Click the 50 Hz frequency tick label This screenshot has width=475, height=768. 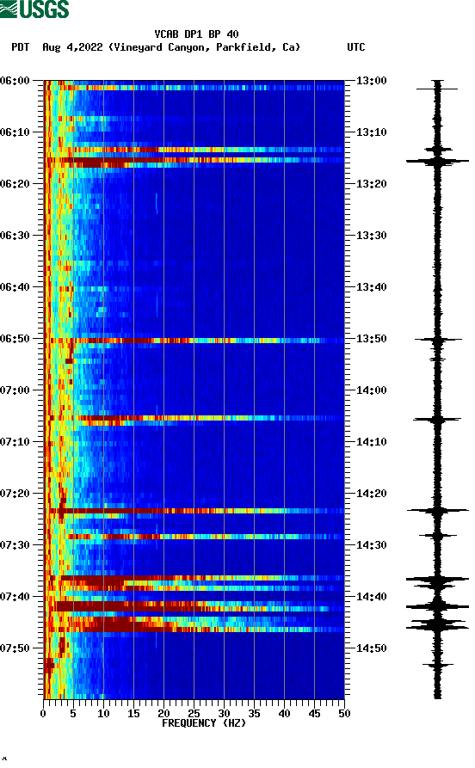coord(344,714)
